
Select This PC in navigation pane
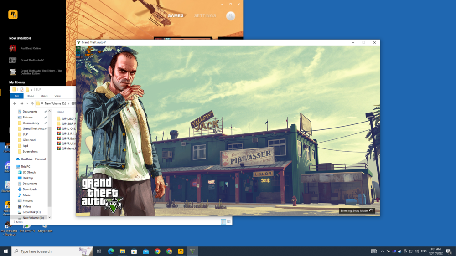click(25, 167)
